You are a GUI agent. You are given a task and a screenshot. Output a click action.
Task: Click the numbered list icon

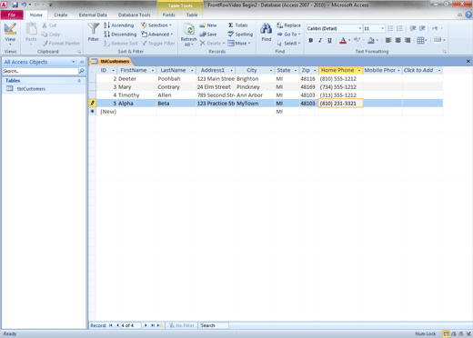[x=399, y=28]
